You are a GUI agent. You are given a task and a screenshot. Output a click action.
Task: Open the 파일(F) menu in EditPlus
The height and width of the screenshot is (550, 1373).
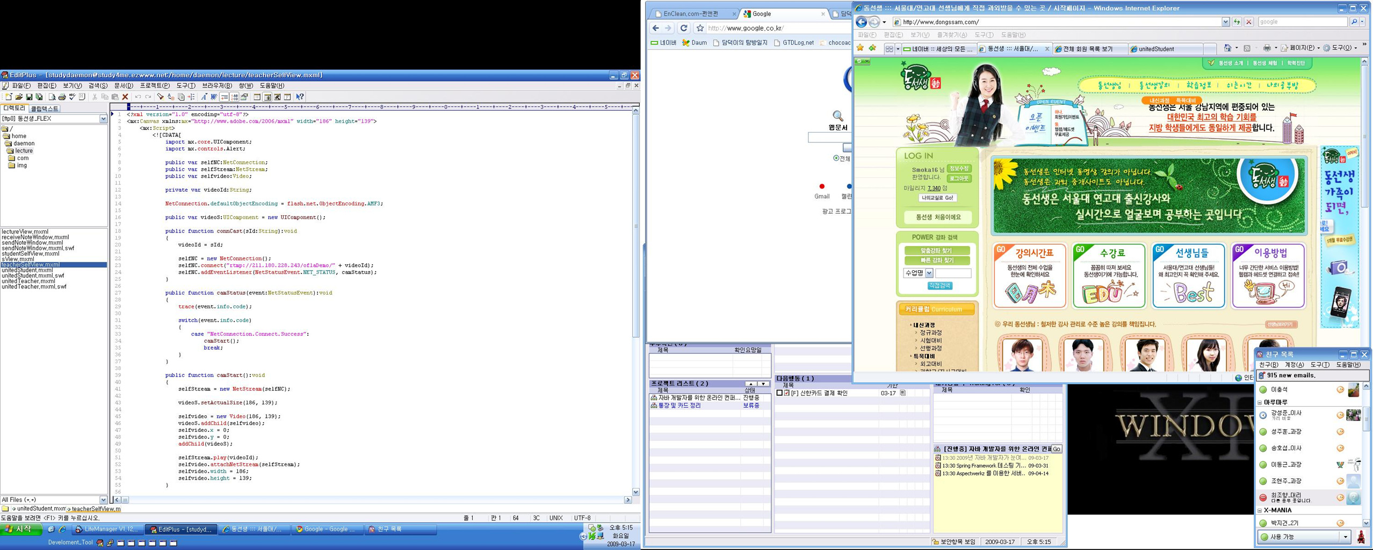[21, 85]
